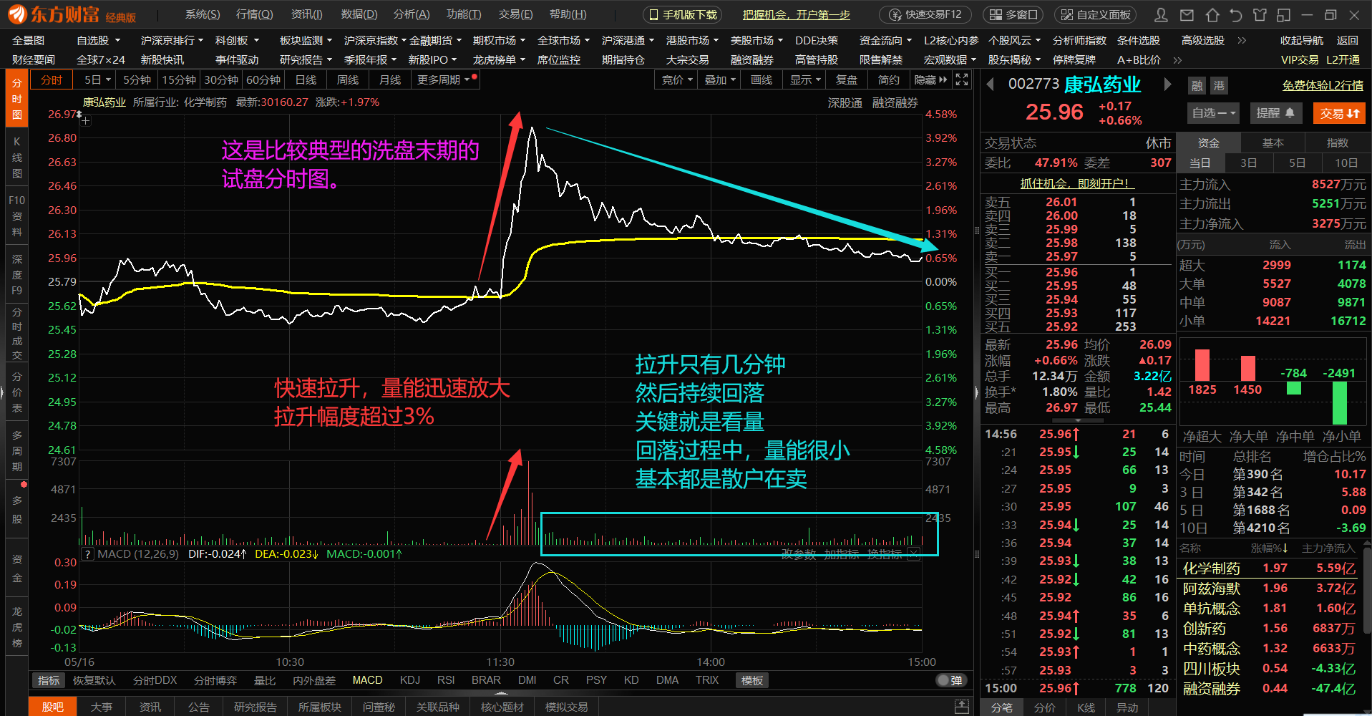Click the 港 Hong Kong connect badge
Viewport: 1372px width, 716px height.
[1219, 86]
